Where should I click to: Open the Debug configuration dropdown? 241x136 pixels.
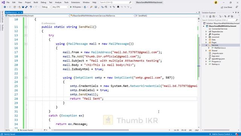[46, 7]
